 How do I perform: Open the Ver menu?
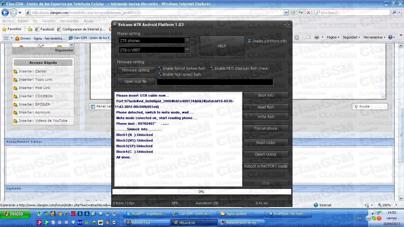point(35,21)
